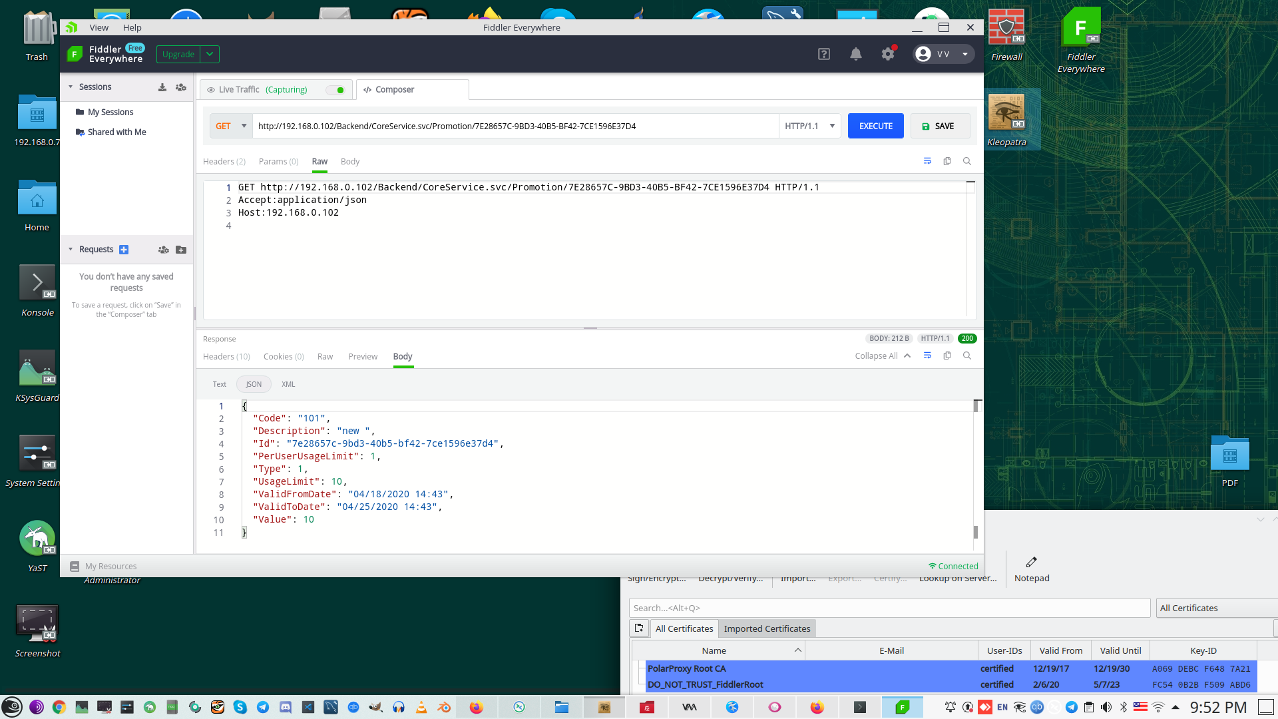Add new request with plus icon
1278x719 pixels.
coord(124,250)
